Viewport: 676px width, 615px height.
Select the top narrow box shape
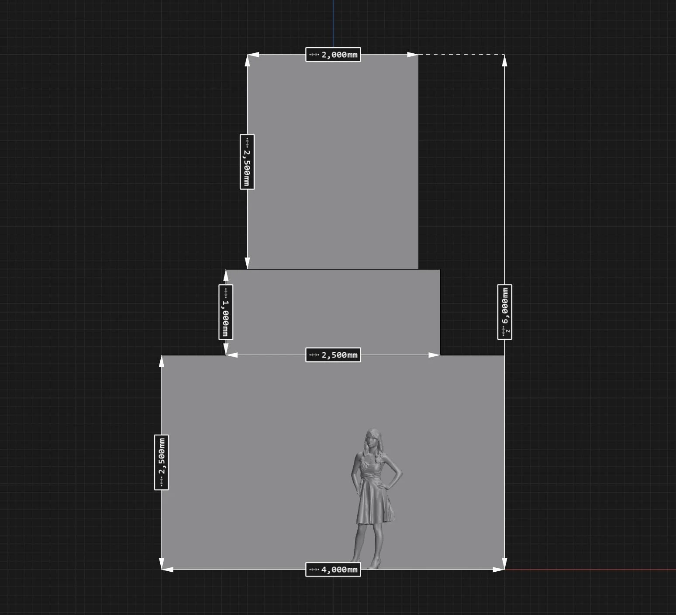(x=333, y=162)
